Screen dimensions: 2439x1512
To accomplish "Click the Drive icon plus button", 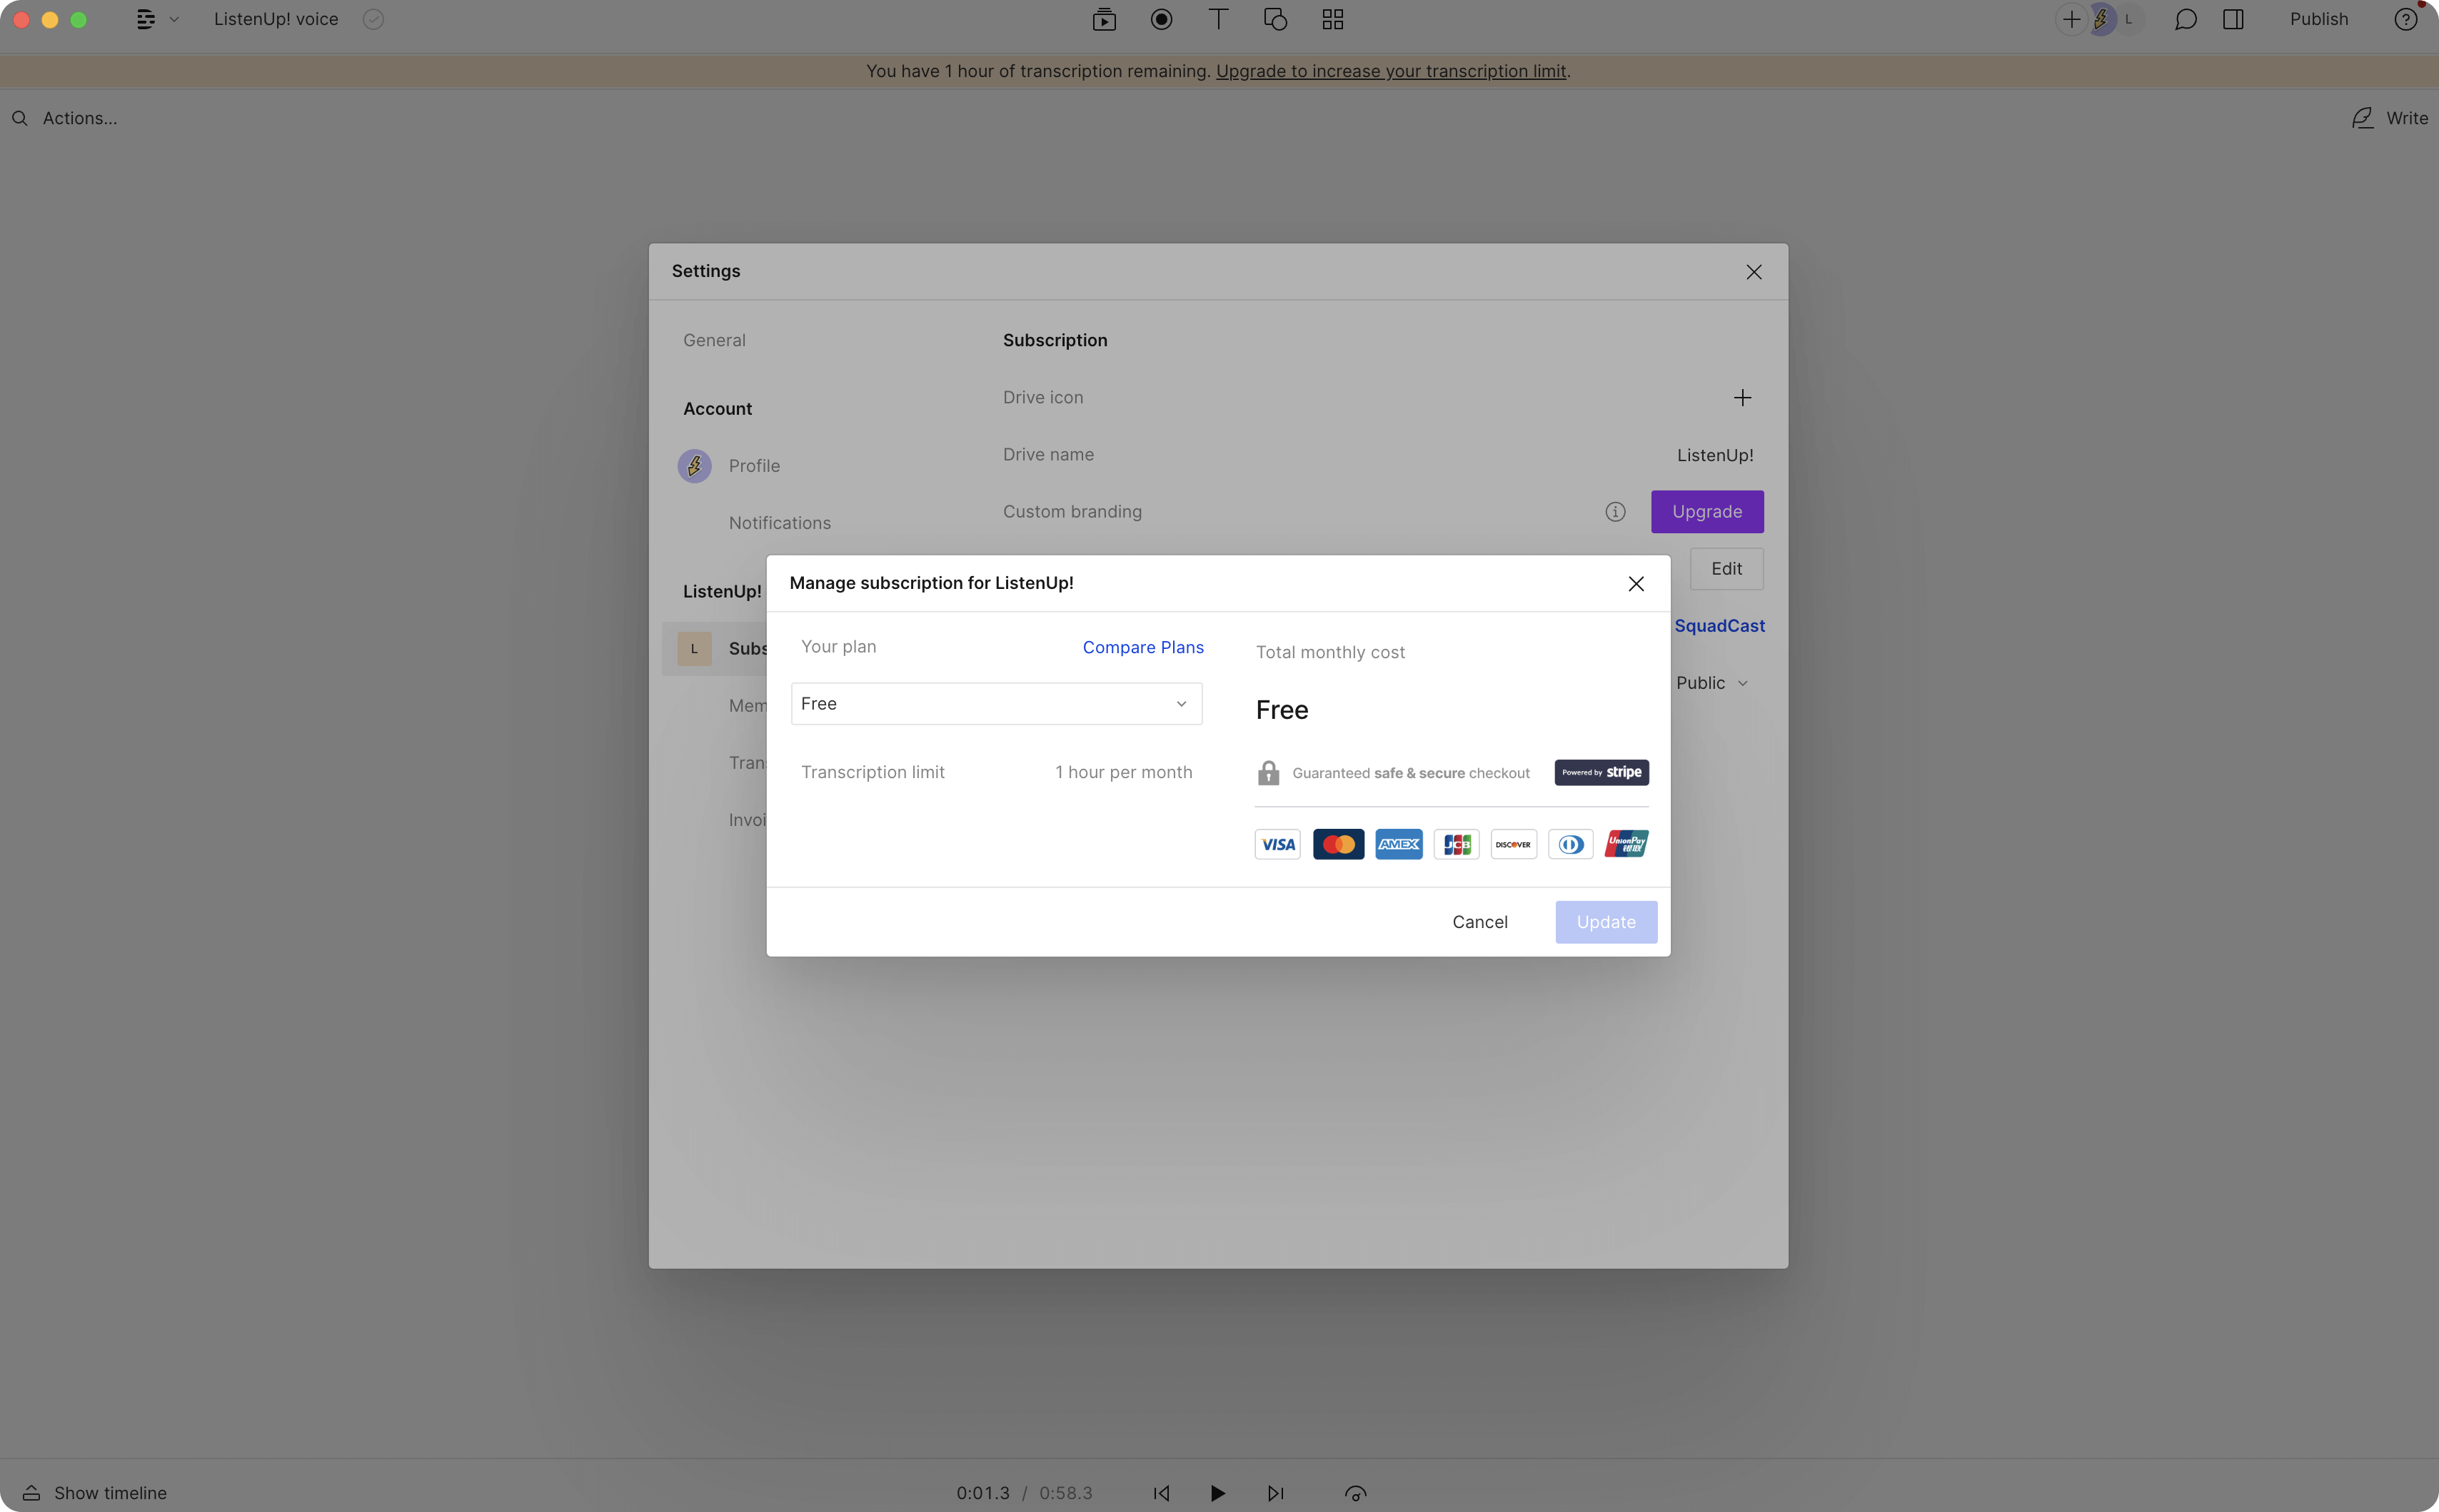I will (x=1742, y=398).
